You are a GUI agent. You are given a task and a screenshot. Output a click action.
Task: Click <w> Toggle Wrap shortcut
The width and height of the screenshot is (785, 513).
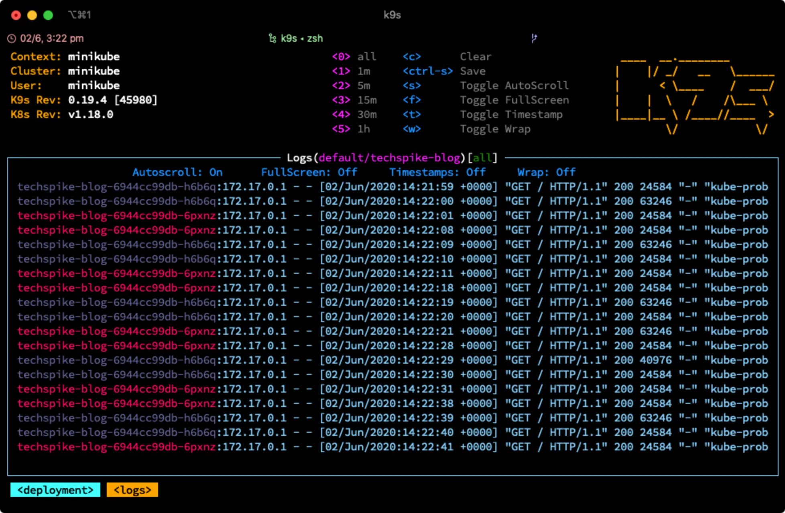(x=466, y=129)
